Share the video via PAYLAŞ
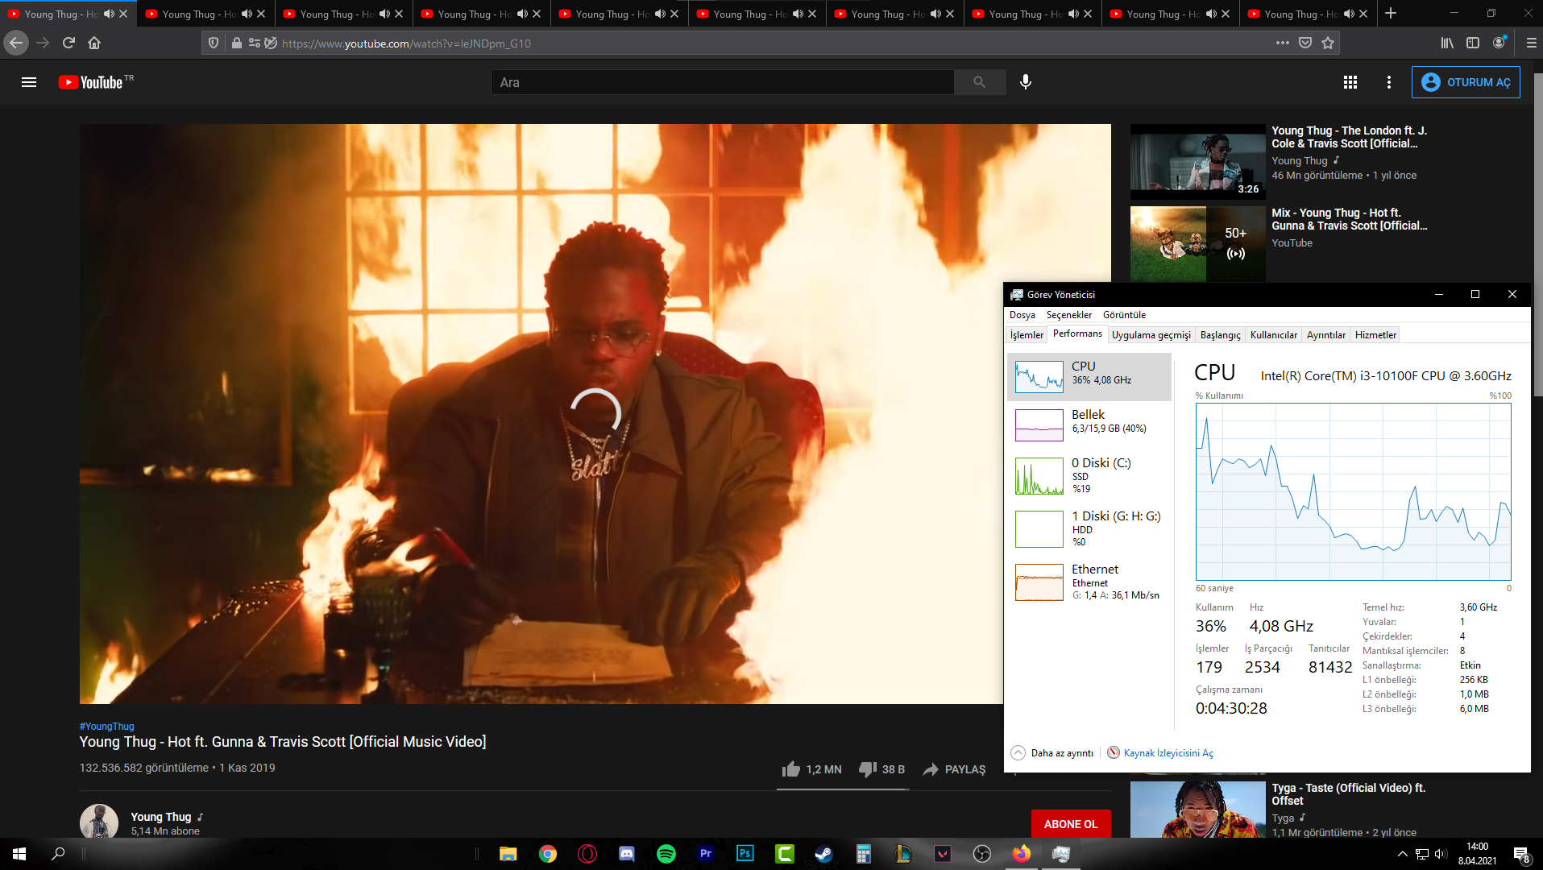 click(x=954, y=769)
